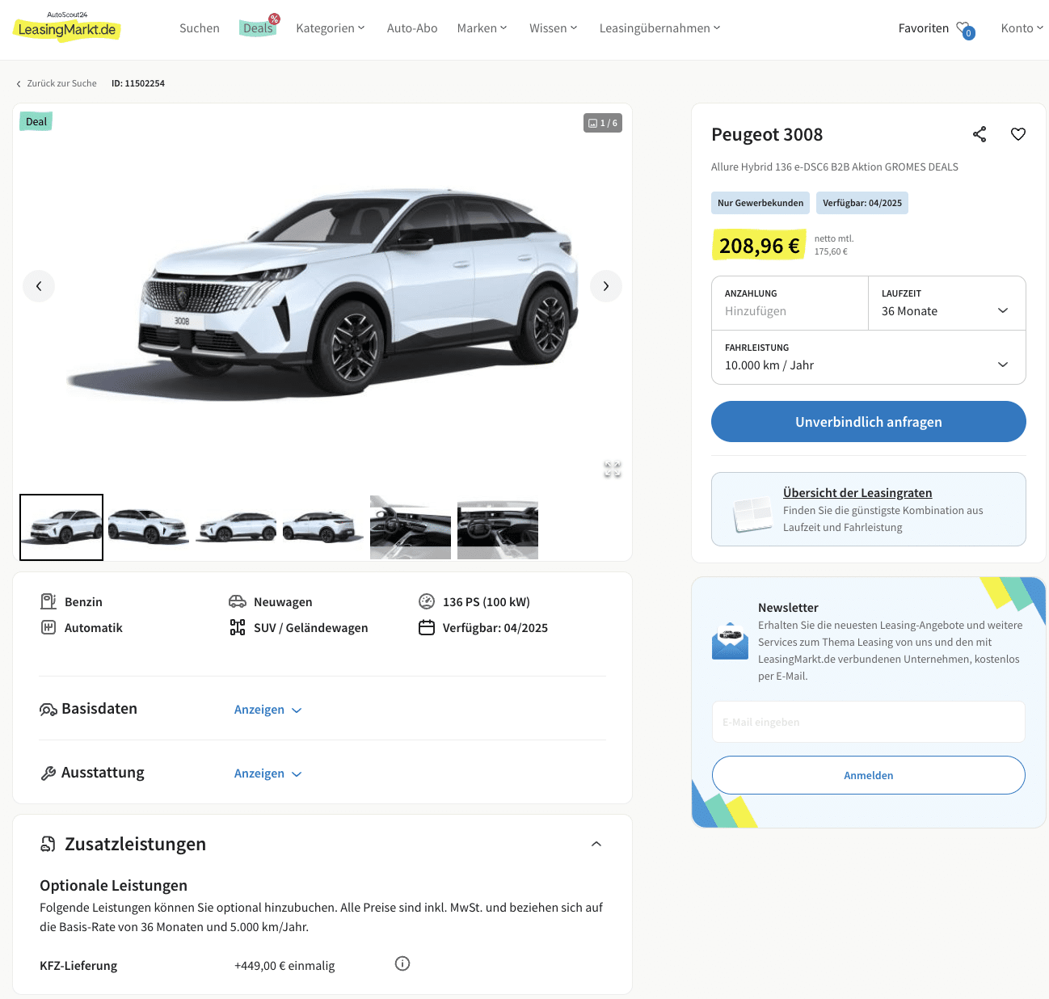Click the Nur Gewerbekunden tag

pos(760,203)
